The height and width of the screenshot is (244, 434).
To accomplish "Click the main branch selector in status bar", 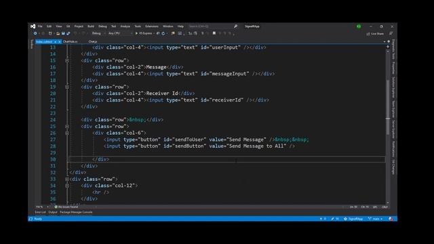I will [x=375, y=219].
